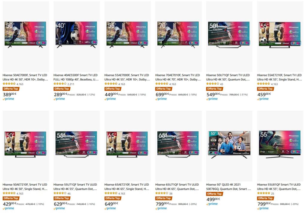Click the Offerta Top badge on the 50" QLED
This screenshot has width=307, height=216.
pyautogui.click(x=215, y=194)
